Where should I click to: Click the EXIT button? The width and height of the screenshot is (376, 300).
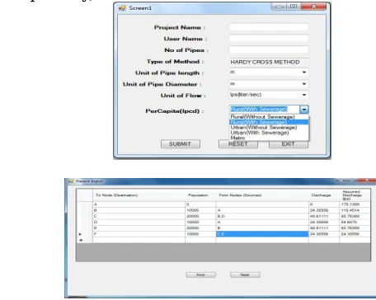tap(289, 144)
